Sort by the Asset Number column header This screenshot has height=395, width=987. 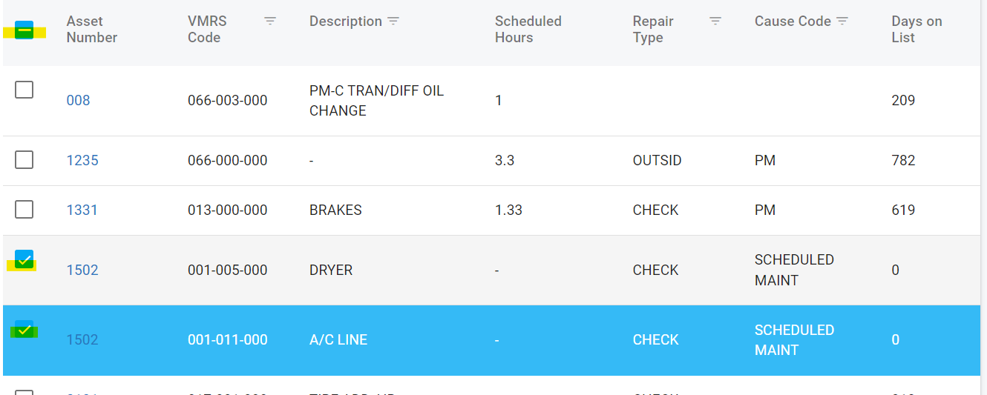(92, 30)
